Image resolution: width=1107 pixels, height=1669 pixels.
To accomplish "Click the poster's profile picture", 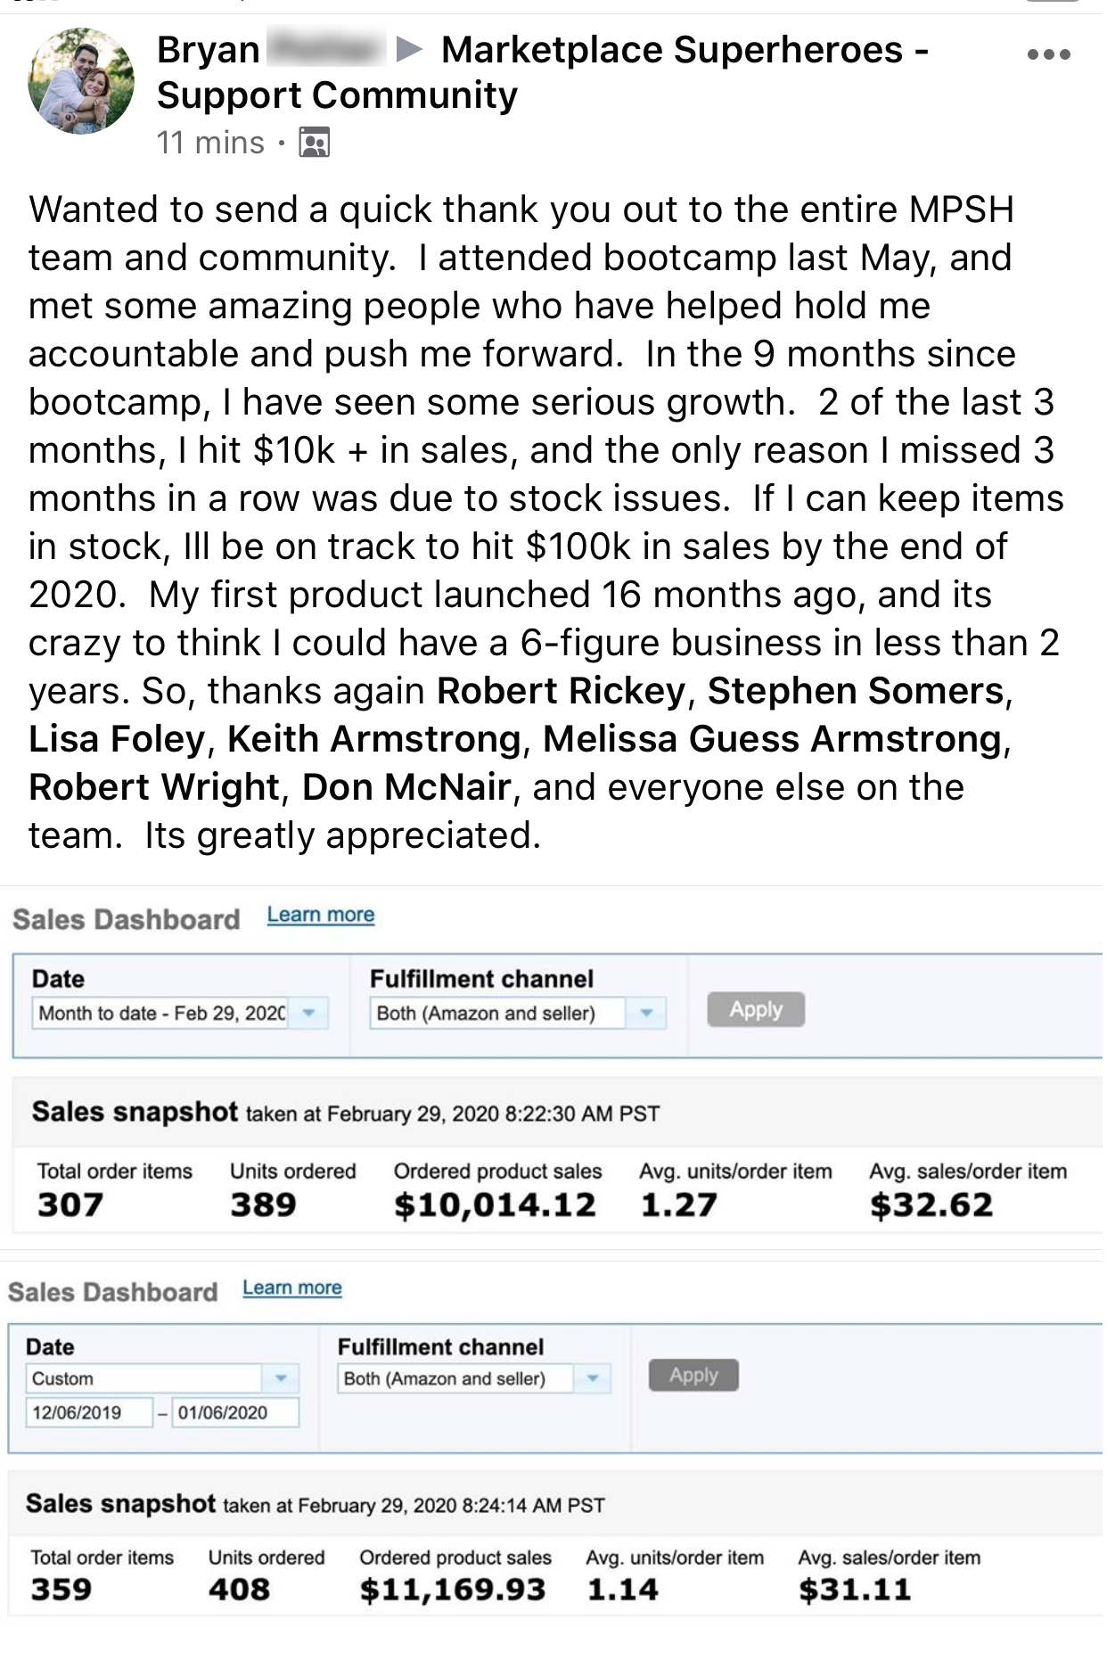I will pos(81,81).
